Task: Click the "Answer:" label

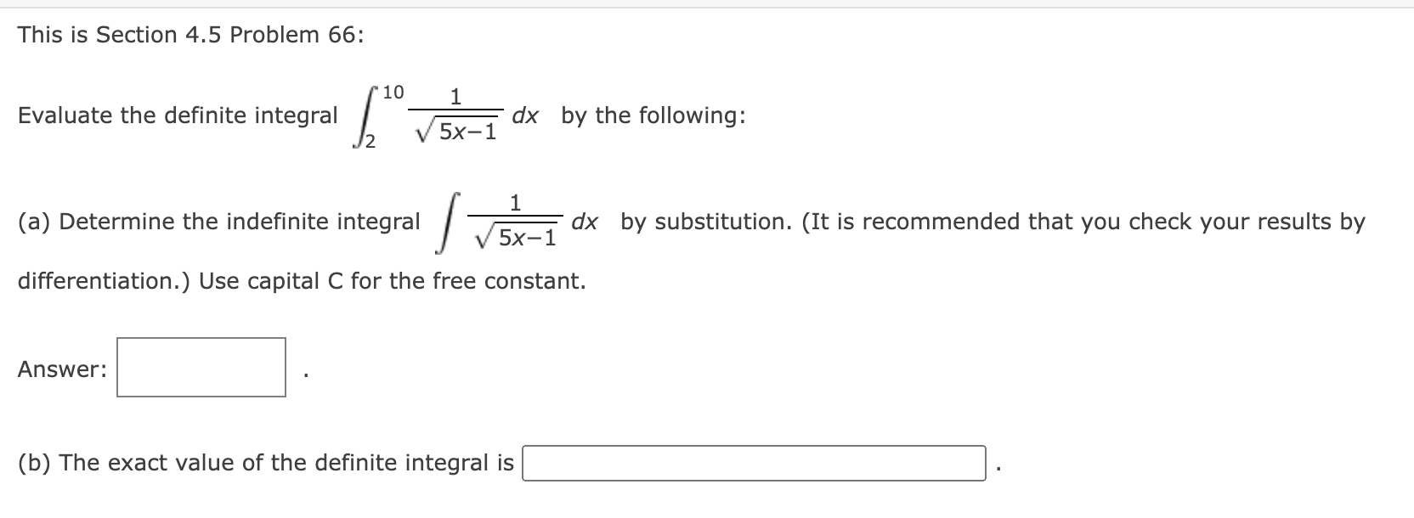Action: 60,369
